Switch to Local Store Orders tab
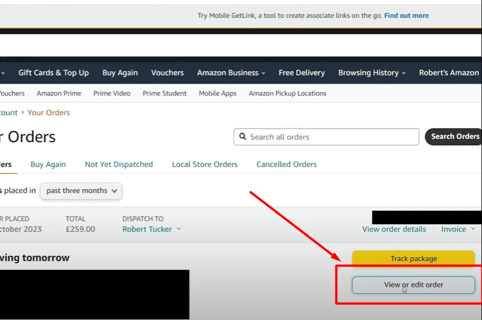482x320 pixels. pos(205,164)
